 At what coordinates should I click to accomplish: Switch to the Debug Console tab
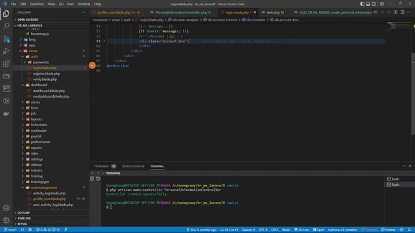point(133,166)
